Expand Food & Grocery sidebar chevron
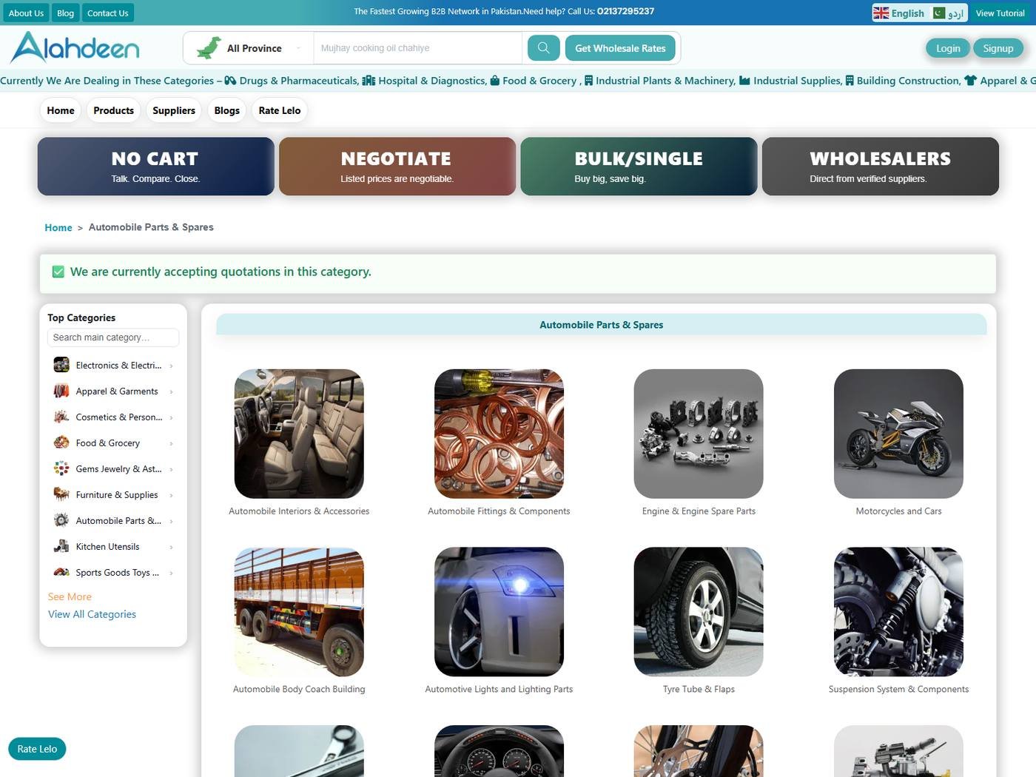Screen dimensions: 1036x777 171,443
